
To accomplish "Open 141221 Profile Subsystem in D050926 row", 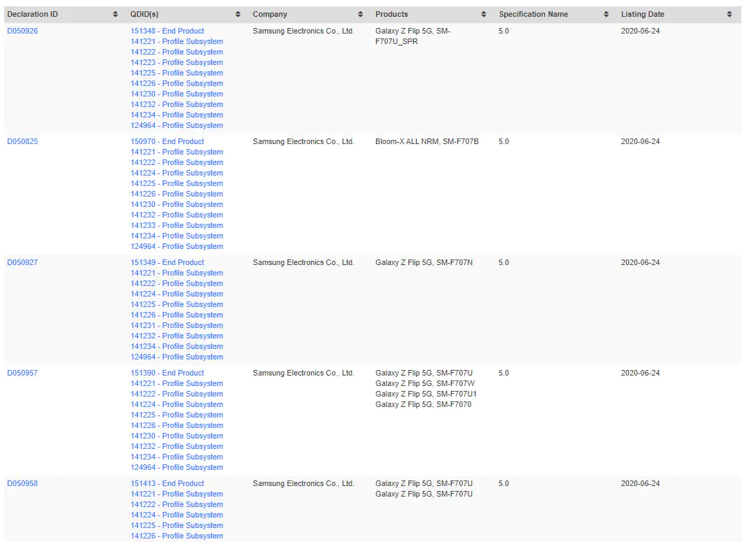I will click(176, 42).
